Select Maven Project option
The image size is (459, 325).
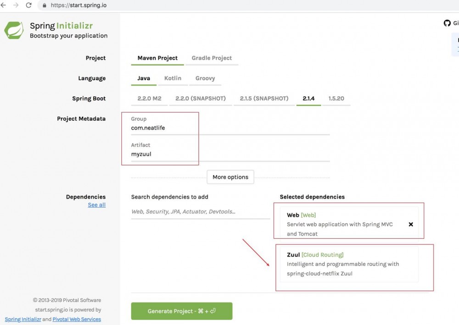[x=157, y=58]
